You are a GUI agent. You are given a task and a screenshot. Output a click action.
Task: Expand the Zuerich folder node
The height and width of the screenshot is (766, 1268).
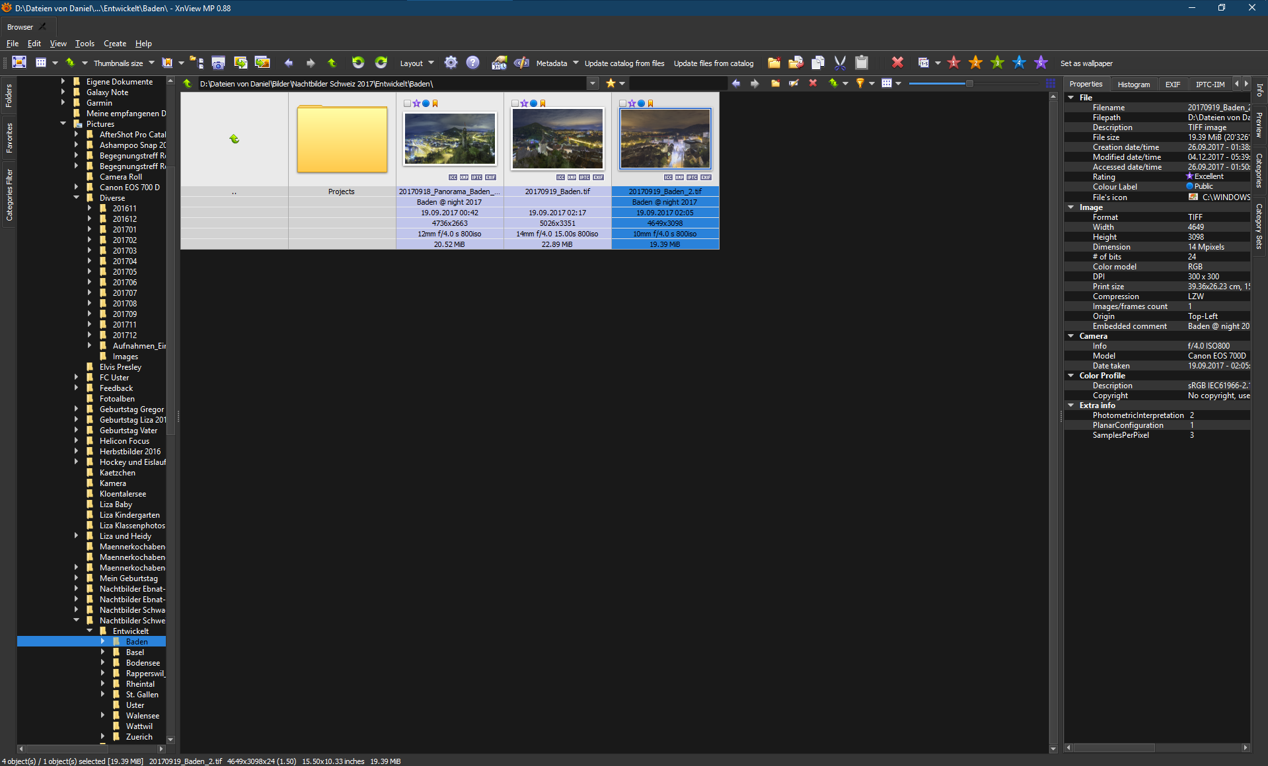103,736
